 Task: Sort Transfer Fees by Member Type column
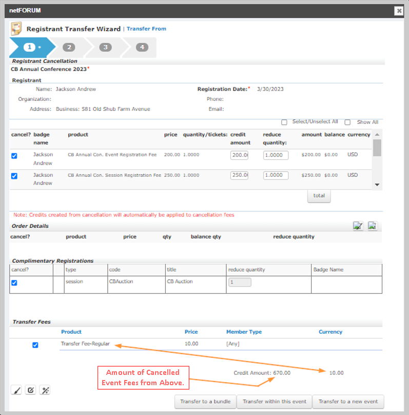[x=244, y=332]
